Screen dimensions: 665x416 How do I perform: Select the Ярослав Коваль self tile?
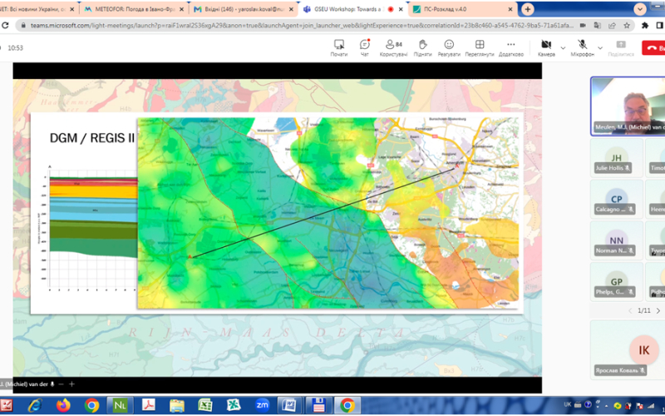[628, 349]
